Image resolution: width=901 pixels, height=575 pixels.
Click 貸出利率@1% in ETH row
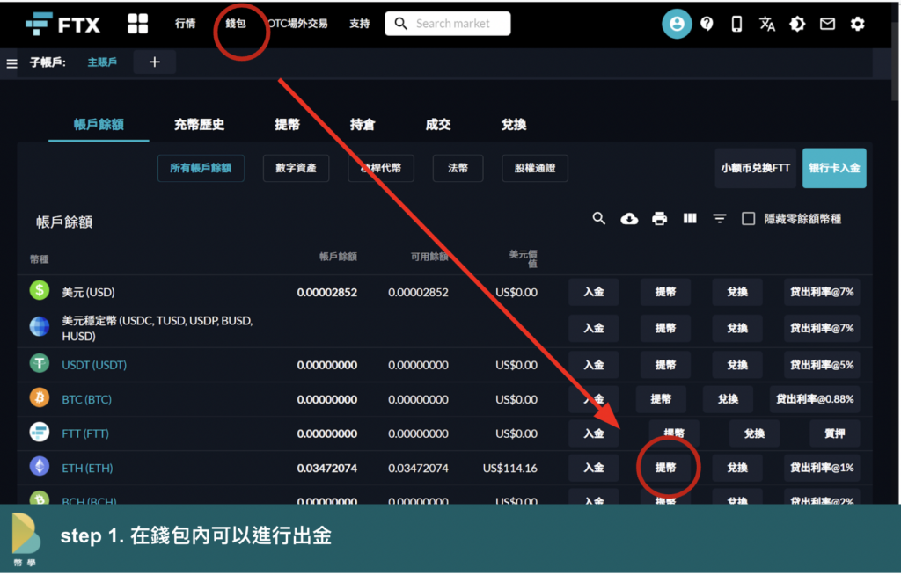point(822,468)
